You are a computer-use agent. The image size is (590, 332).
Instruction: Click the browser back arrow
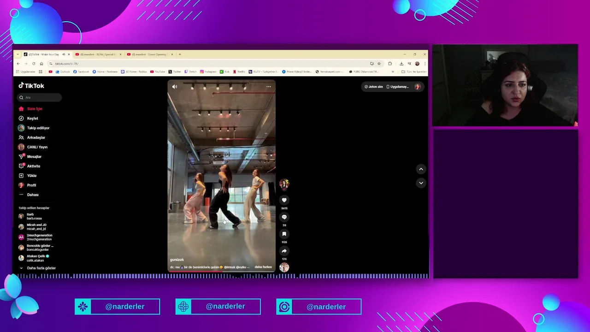[x=18, y=64]
